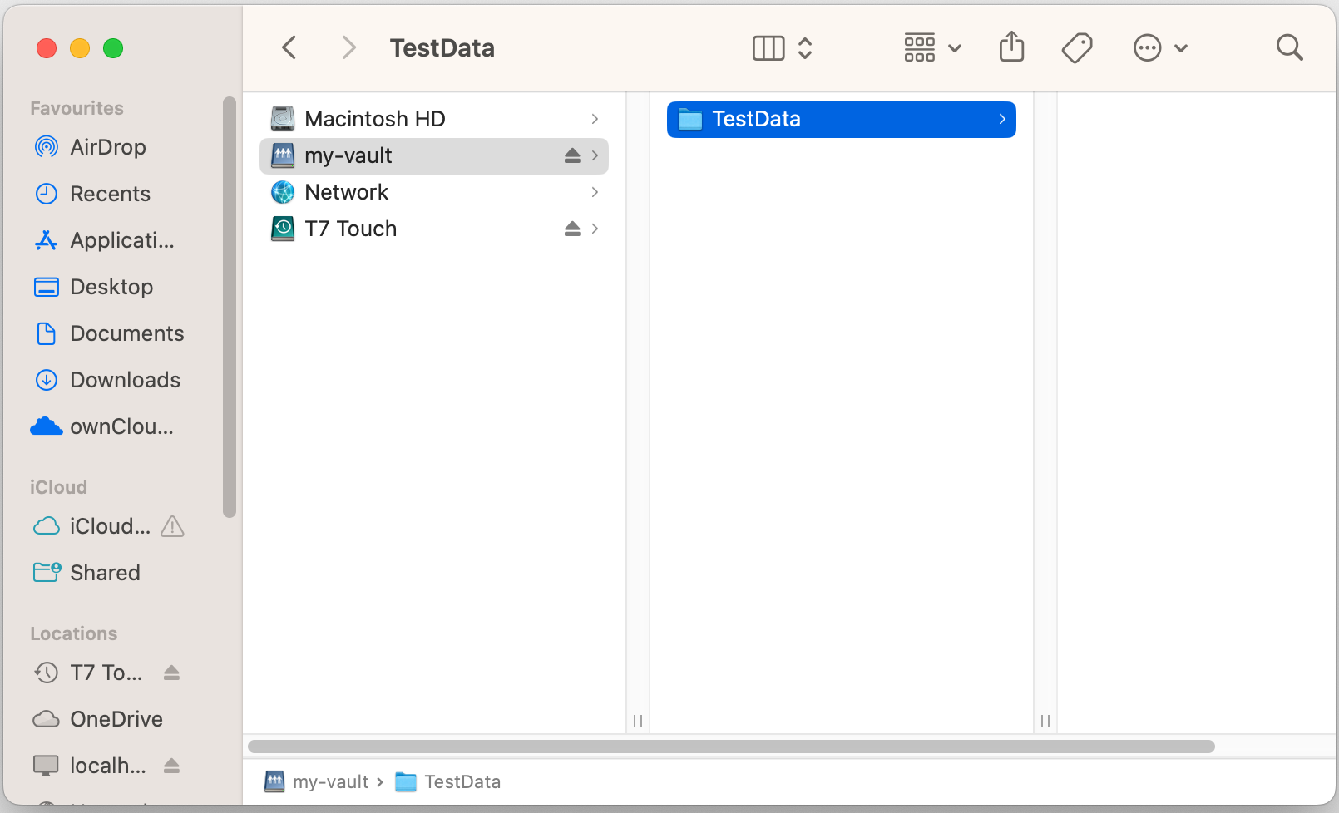Click the iCloud Drive warning icon
The image size is (1339, 813).
[172, 526]
